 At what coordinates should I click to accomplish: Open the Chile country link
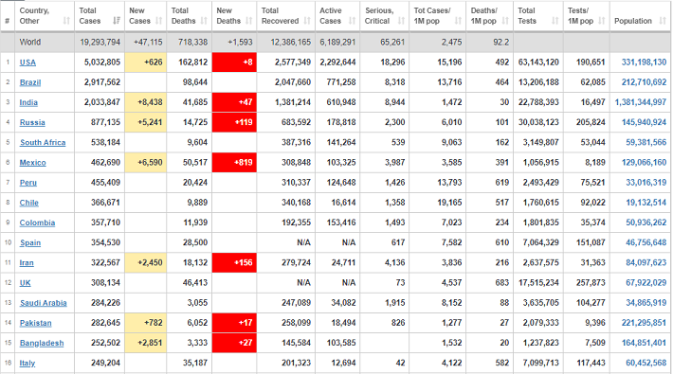click(x=28, y=203)
